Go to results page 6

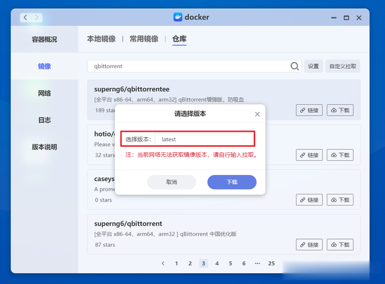(x=244, y=264)
